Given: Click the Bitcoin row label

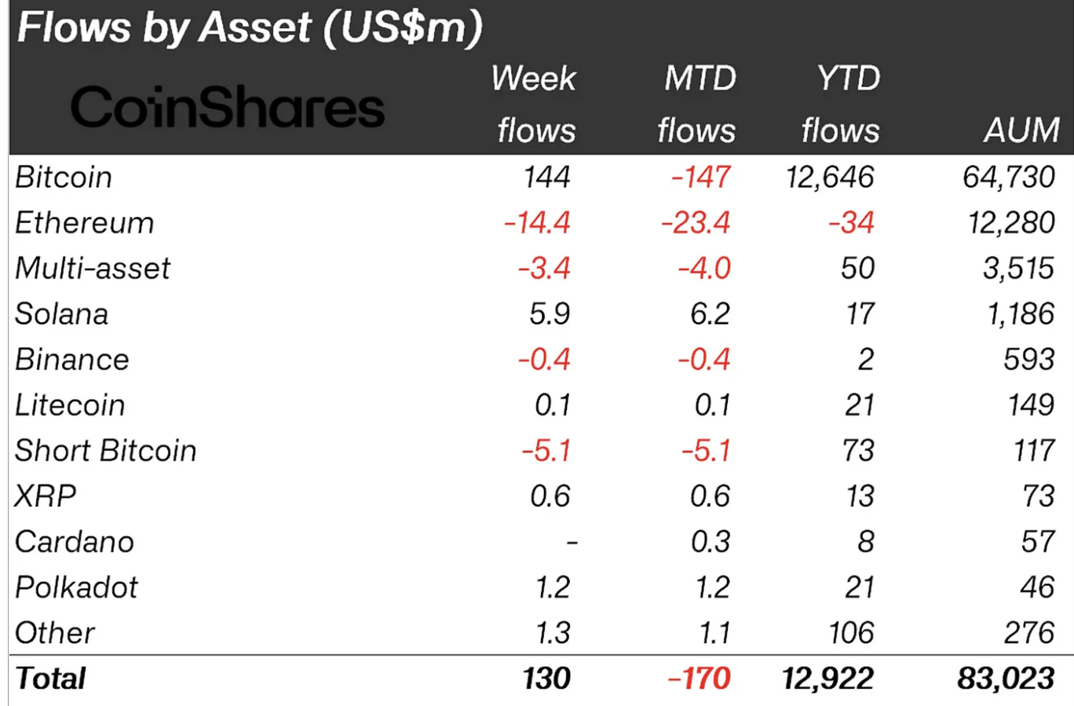Looking at the screenshot, I should 64,177.
